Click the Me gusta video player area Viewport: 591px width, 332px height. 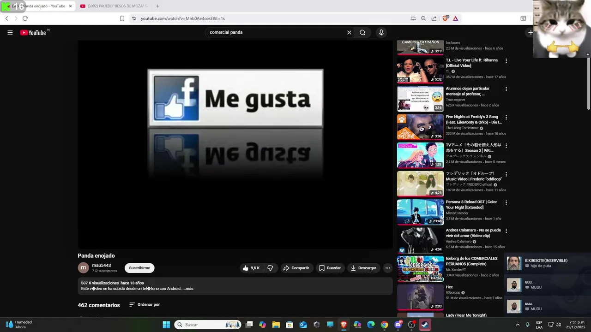point(235,144)
